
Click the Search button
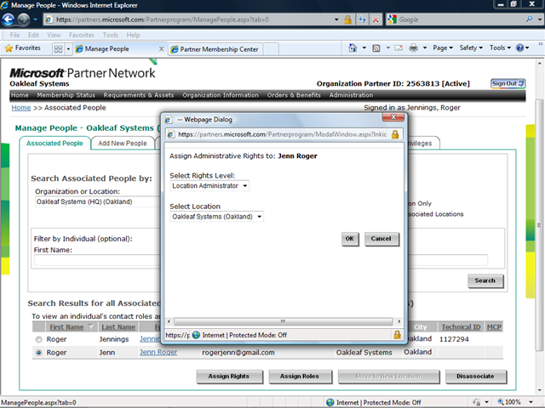tap(485, 280)
